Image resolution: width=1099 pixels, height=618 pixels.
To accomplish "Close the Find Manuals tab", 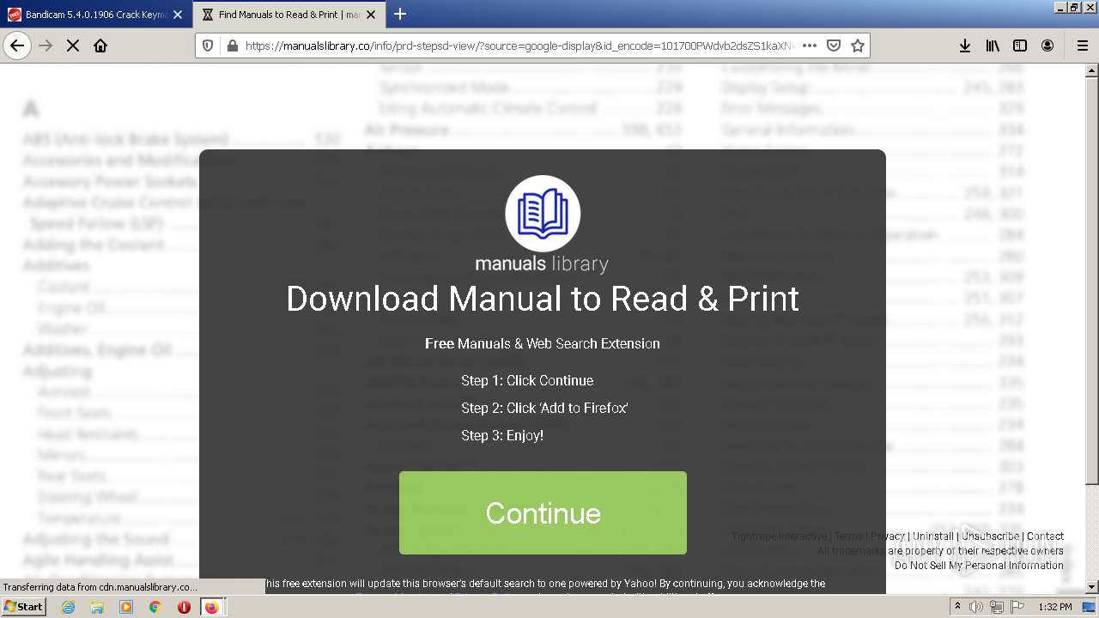I will [x=370, y=15].
